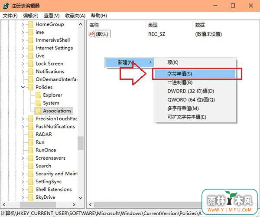Click the Live folder icon

point(31,56)
